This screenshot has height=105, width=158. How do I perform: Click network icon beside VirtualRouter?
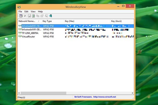click(x=20, y=37)
